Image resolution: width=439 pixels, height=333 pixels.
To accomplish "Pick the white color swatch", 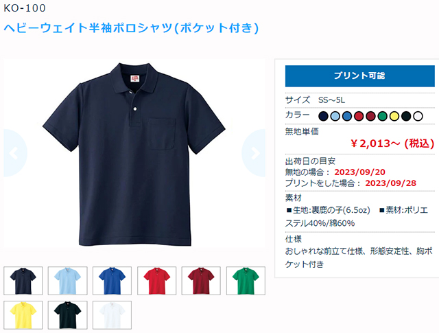I will click(x=418, y=116).
